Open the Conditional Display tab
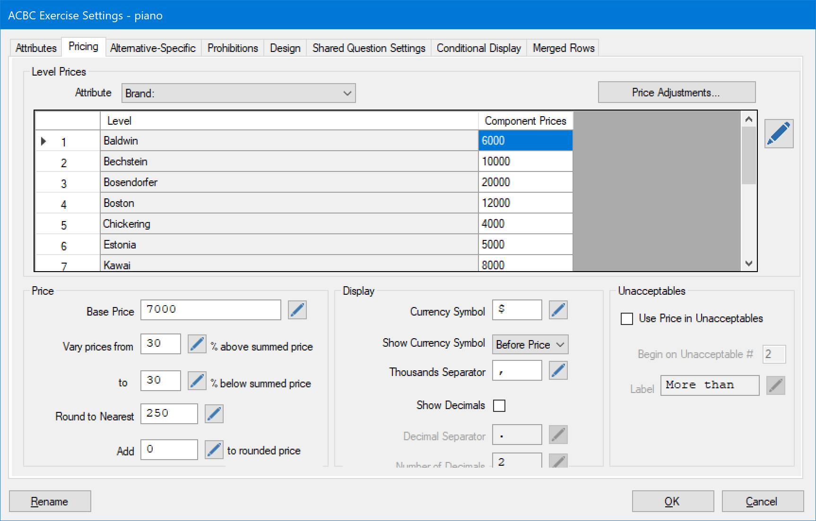The image size is (816, 521). click(478, 48)
